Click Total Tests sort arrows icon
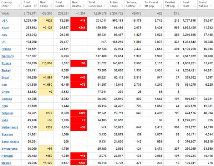The width and height of the screenshot is (214, 166). (x=194, y=6)
